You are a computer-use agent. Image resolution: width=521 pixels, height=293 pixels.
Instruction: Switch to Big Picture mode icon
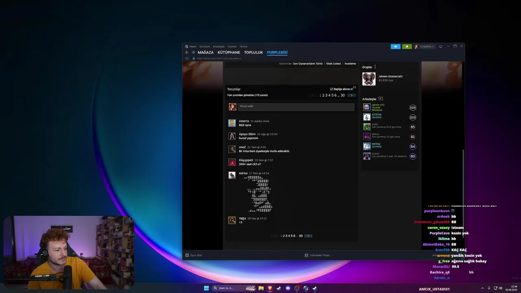(440, 46)
